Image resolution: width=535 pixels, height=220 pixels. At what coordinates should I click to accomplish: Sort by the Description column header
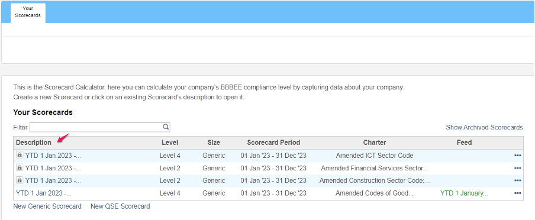pyautogui.click(x=34, y=143)
